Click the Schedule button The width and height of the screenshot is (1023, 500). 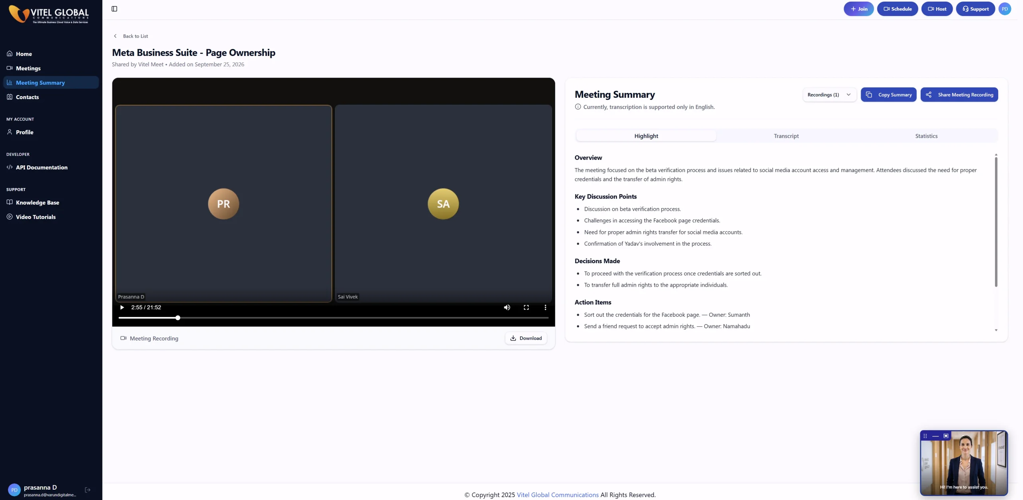pyautogui.click(x=897, y=9)
